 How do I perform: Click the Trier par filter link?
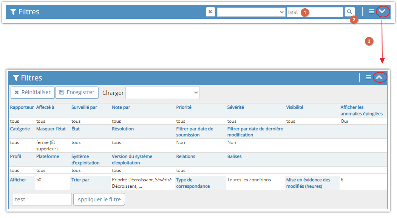(x=80, y=180)
